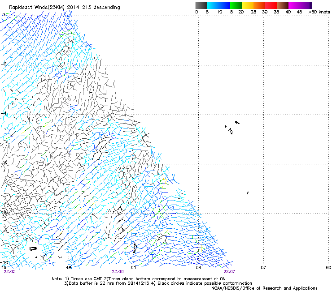This screenshot has width=332, height=291.
Task: Click longitude axis label 51
Action: pos(133,268)
